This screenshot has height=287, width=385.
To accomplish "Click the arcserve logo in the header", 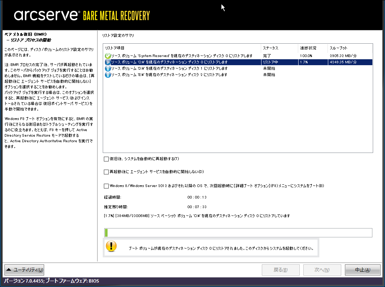I will tap(47, 15).
